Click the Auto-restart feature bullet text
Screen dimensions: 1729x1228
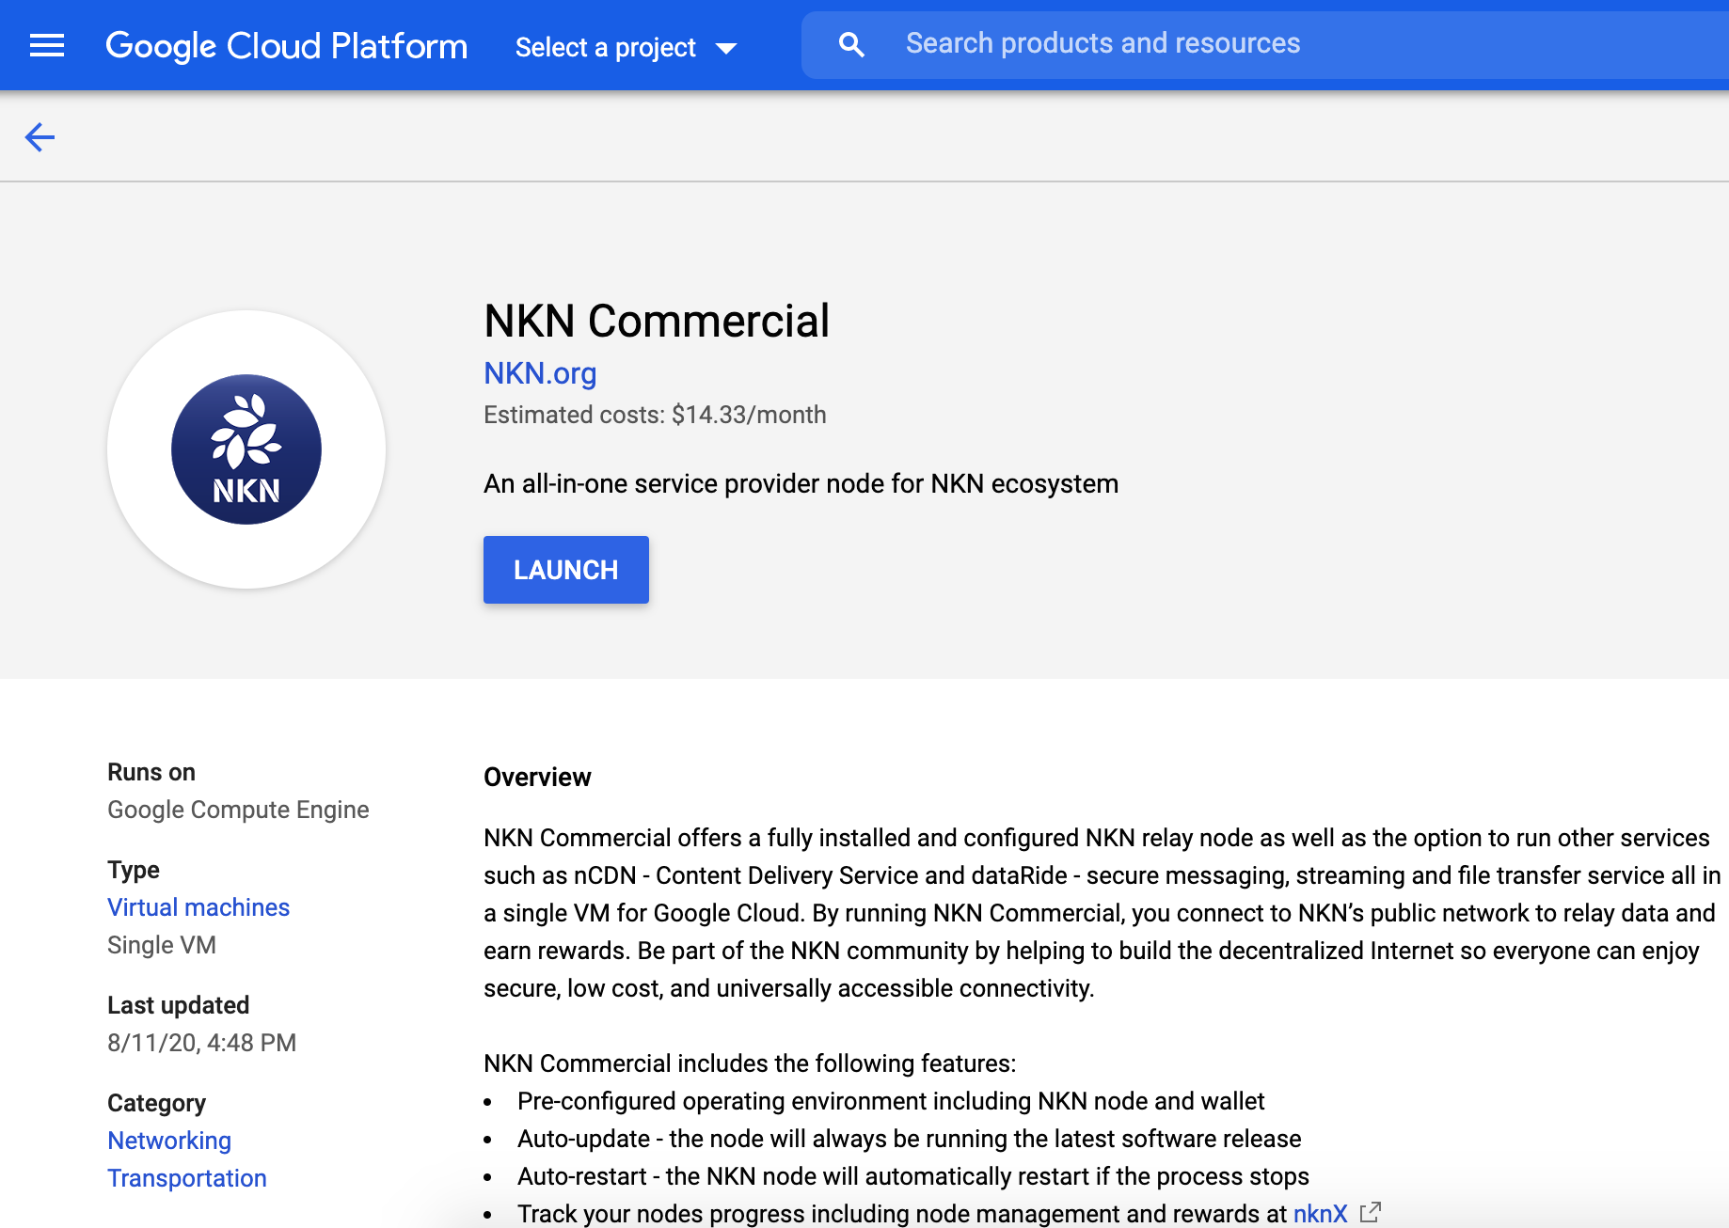point(913,1176)
